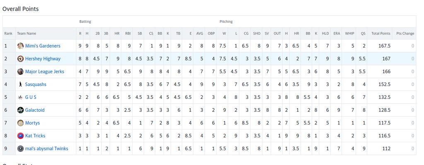Open Mimi's Gardeners team page link

pyautogui.click(x=43, y=46)
